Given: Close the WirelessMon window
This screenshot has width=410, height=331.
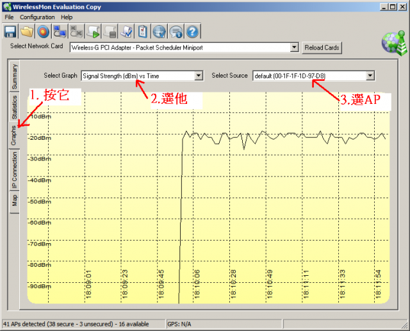Looking at the screenshot, I should point(402,7).
